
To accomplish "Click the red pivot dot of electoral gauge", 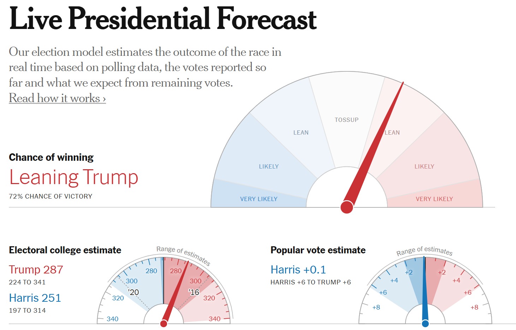I will click(x=164, y=323).
